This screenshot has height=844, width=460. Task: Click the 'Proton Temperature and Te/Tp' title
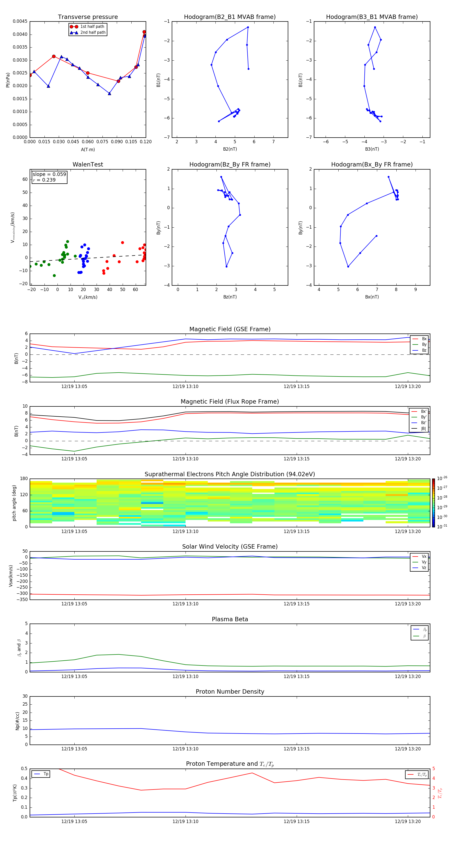click(230, 764)
